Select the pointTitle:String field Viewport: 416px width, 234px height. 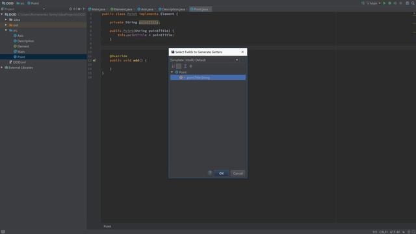pos(208,77)
